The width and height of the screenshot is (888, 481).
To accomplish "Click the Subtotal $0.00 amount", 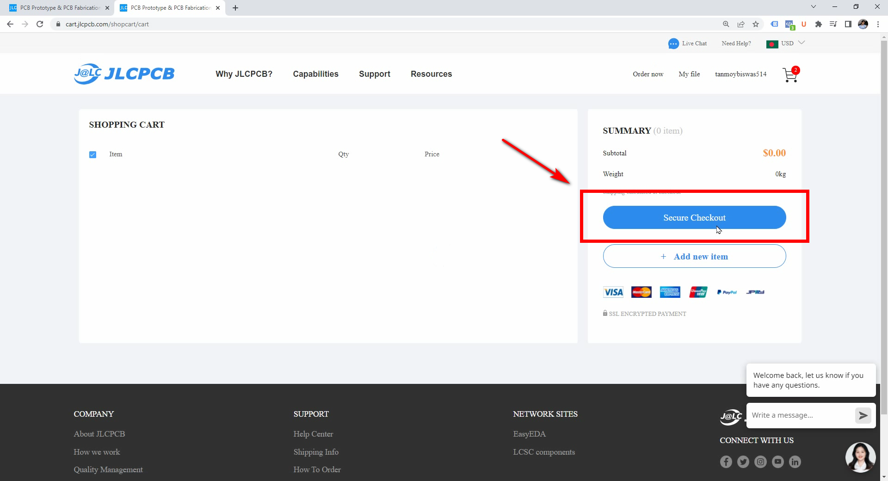I will coord(774,153).
